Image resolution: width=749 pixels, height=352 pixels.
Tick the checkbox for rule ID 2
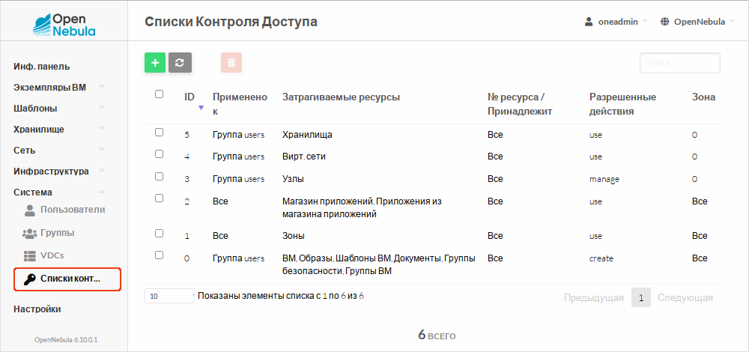[x=159, y=198]
